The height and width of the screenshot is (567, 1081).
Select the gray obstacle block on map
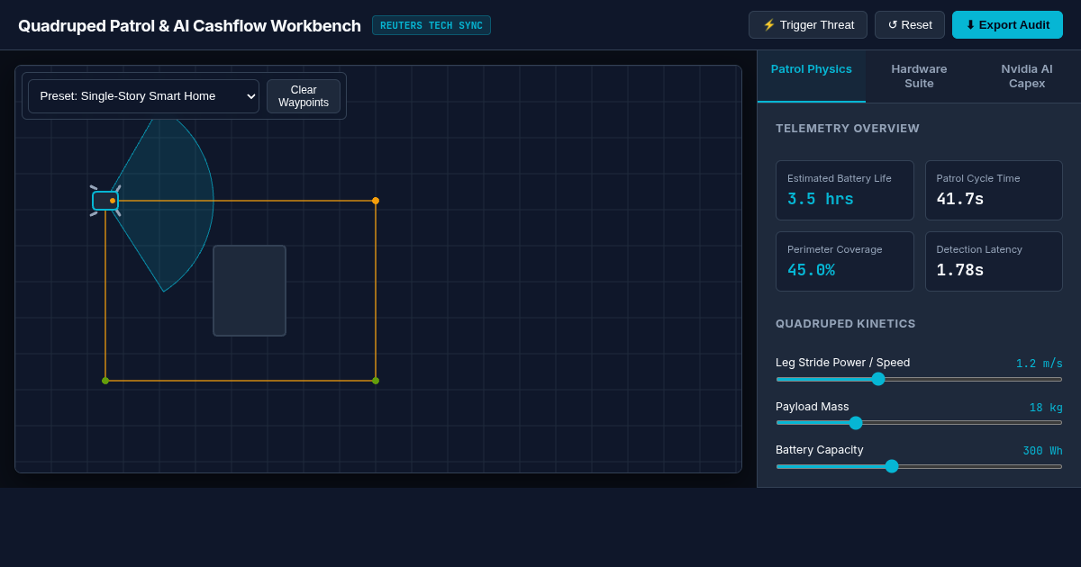(x=250, y=291)
